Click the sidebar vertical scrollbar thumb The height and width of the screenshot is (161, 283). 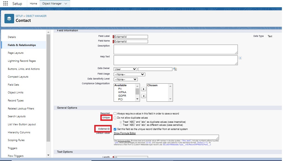[x=48, y=88]
